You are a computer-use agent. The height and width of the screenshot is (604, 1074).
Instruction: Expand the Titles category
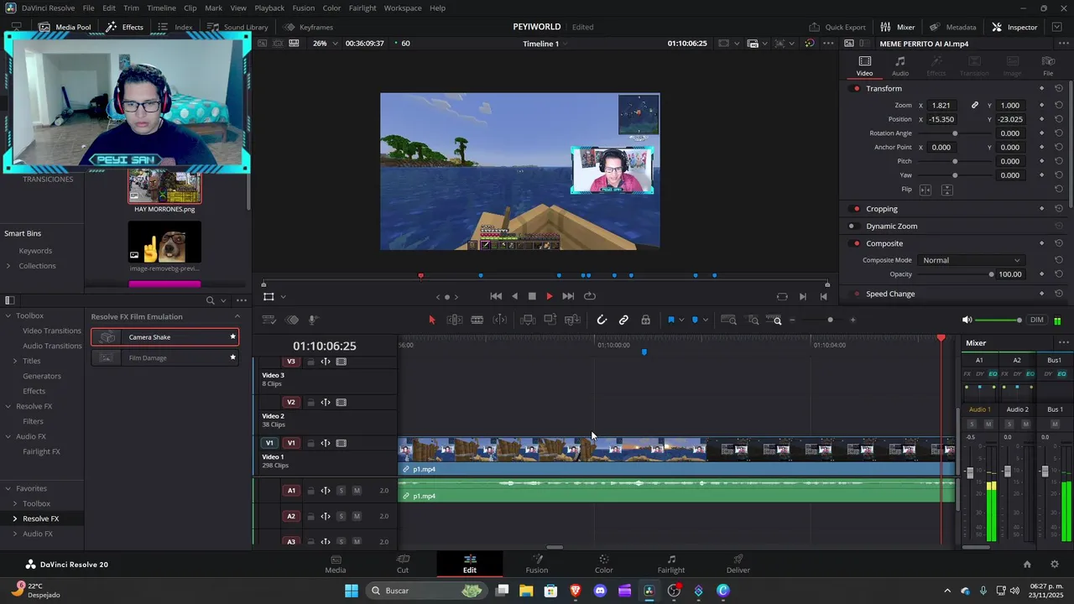tap(15, 361)
